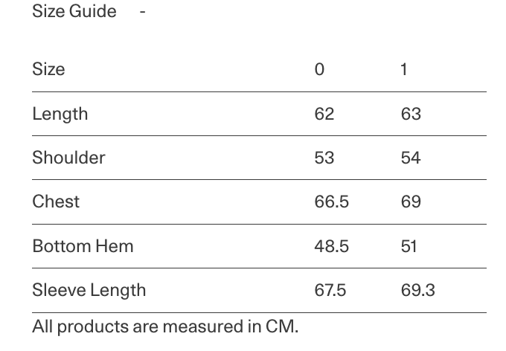Click the Length row label
Viewport: 506px width, 351px height.
tap(60, 114)
